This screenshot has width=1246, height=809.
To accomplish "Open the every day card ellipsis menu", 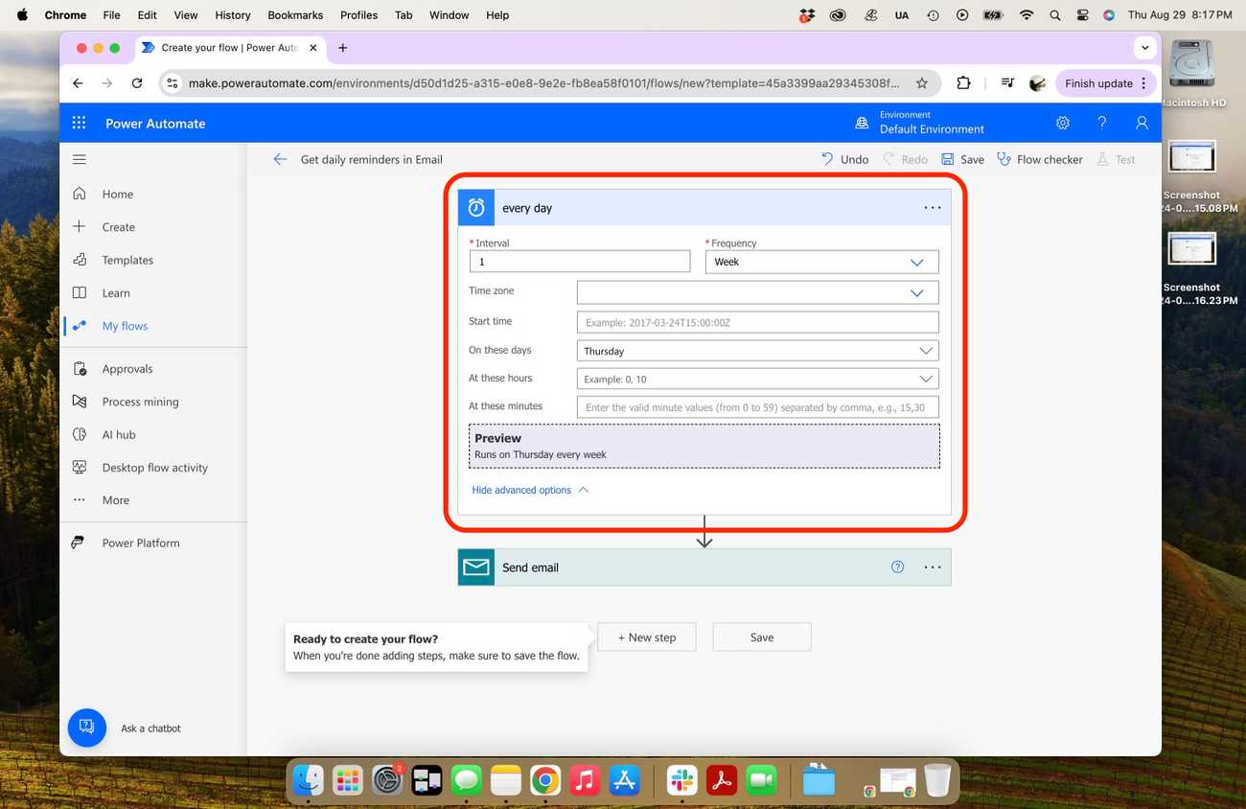I will pos(933,207).
